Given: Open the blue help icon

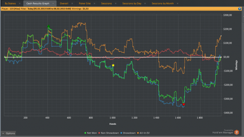Looking at the screenshot, I should pyautogui.click(x=240, y=9).
